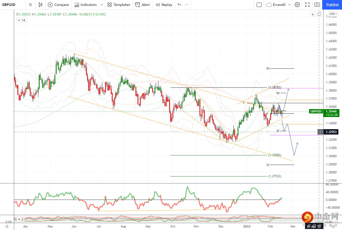Create a price Alert
Viewport: 342px width, 230px height.
(142, 5)
